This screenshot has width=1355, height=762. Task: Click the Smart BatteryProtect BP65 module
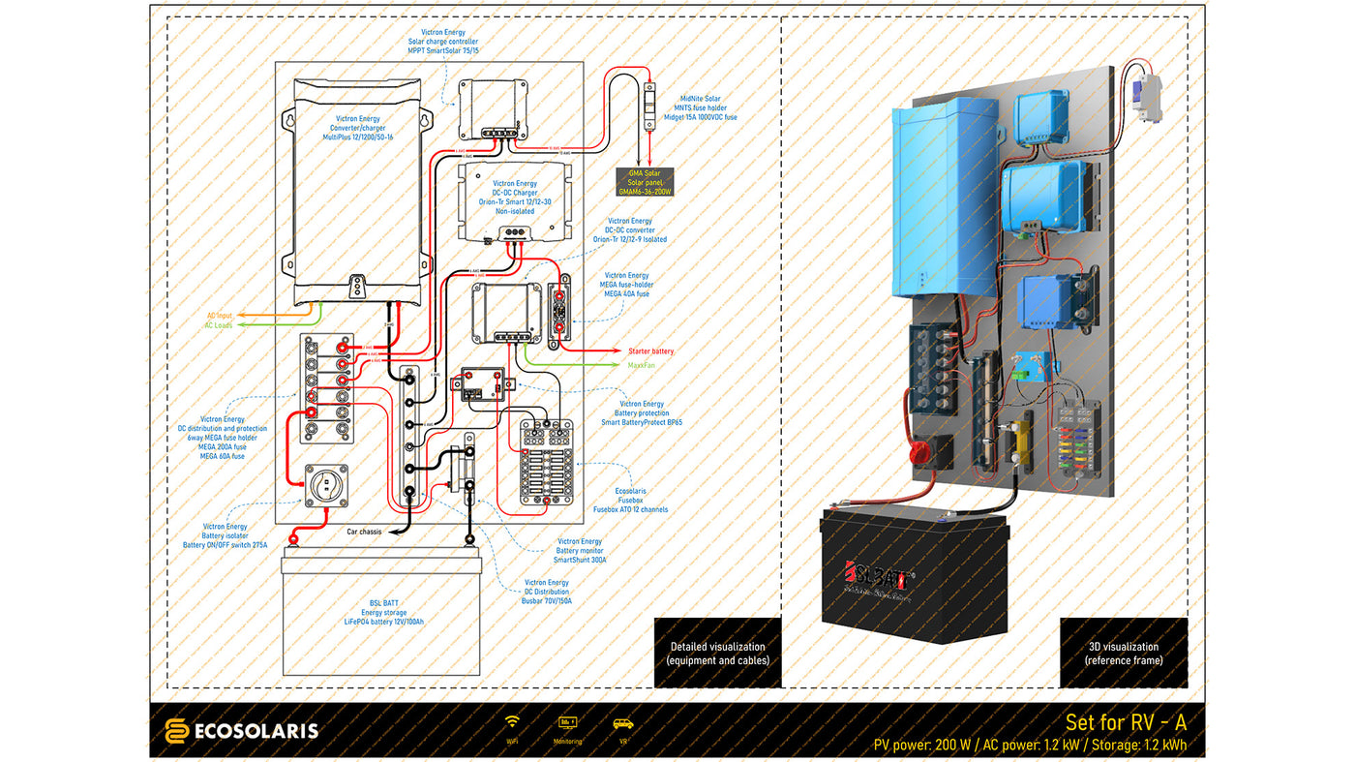tap(482, 383)
